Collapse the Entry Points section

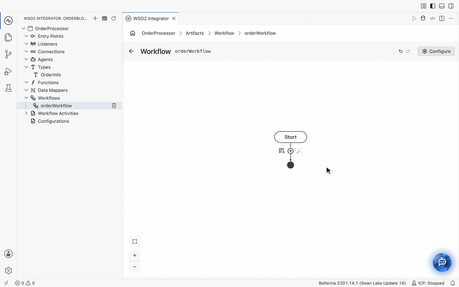(x=26, y=36)
